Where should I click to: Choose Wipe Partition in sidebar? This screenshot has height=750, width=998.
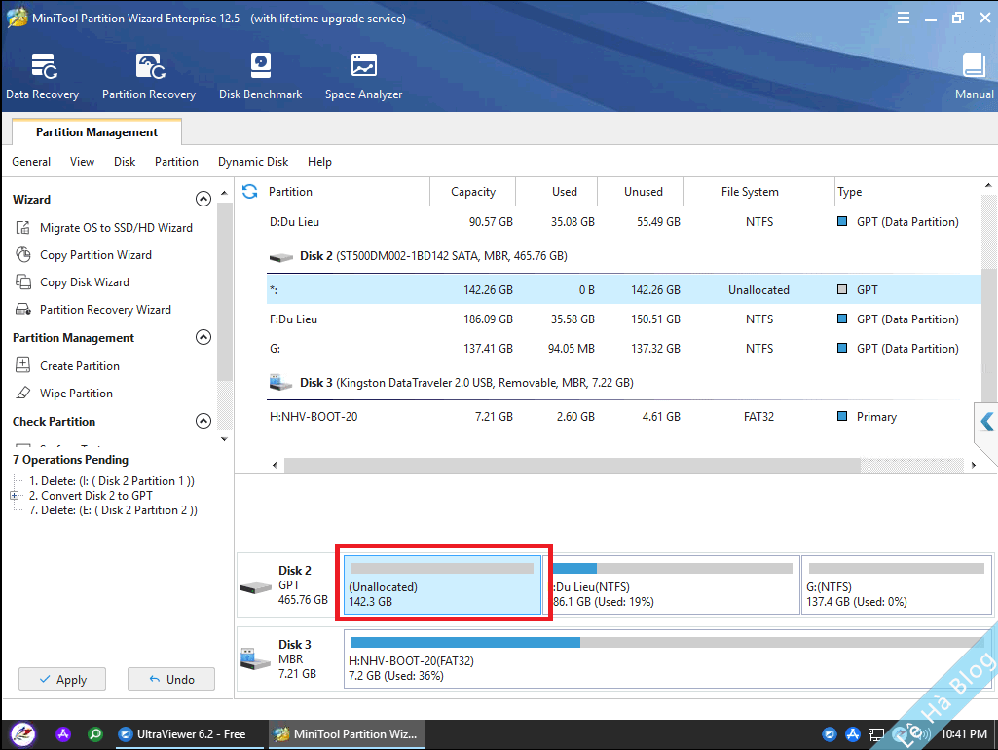pos(76,394)
